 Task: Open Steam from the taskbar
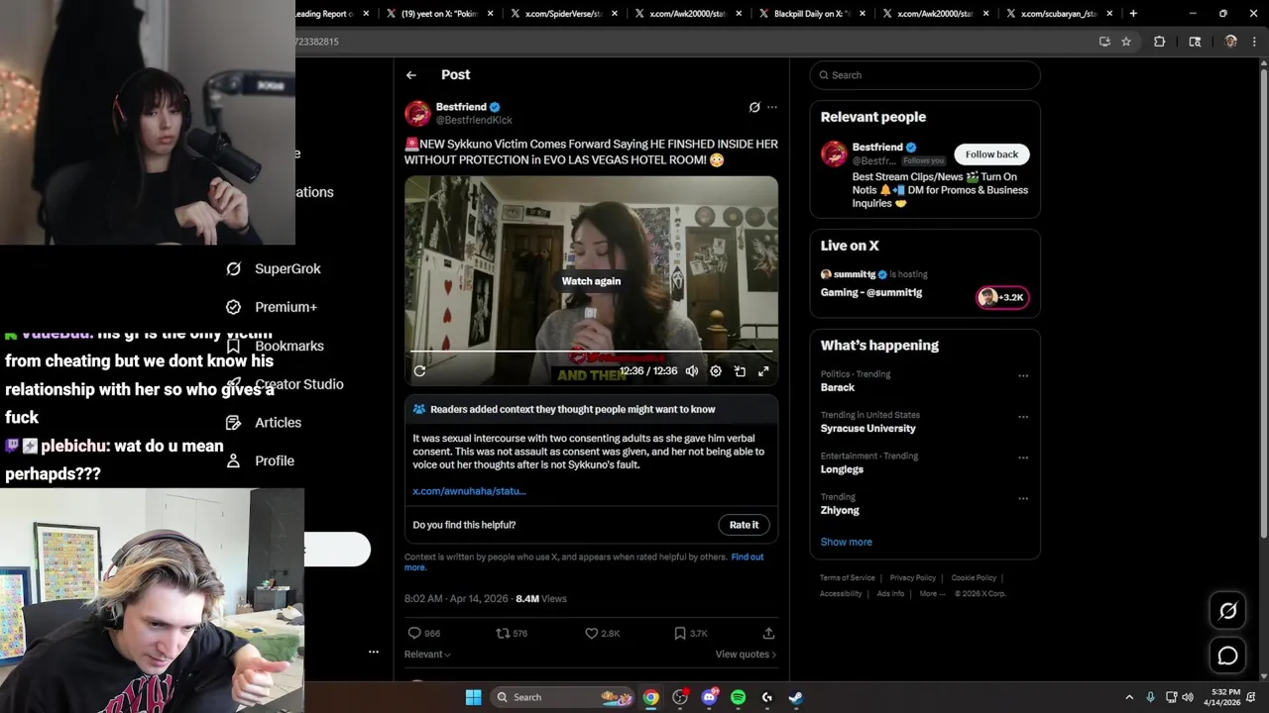(x=795, y=697)
